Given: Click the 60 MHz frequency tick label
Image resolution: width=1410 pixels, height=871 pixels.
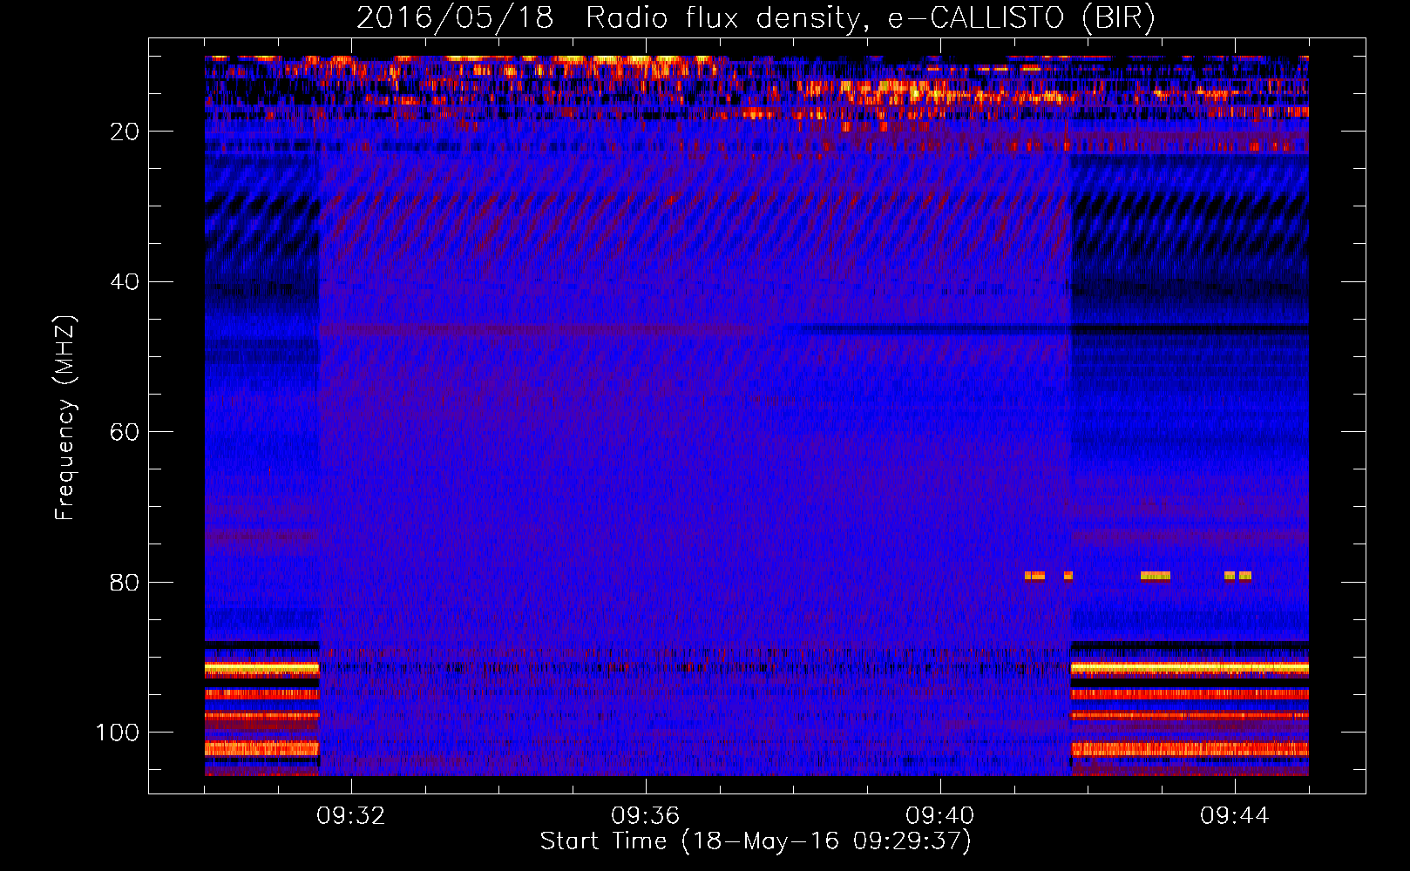Looking at the screenshot, I should (125, 432).
